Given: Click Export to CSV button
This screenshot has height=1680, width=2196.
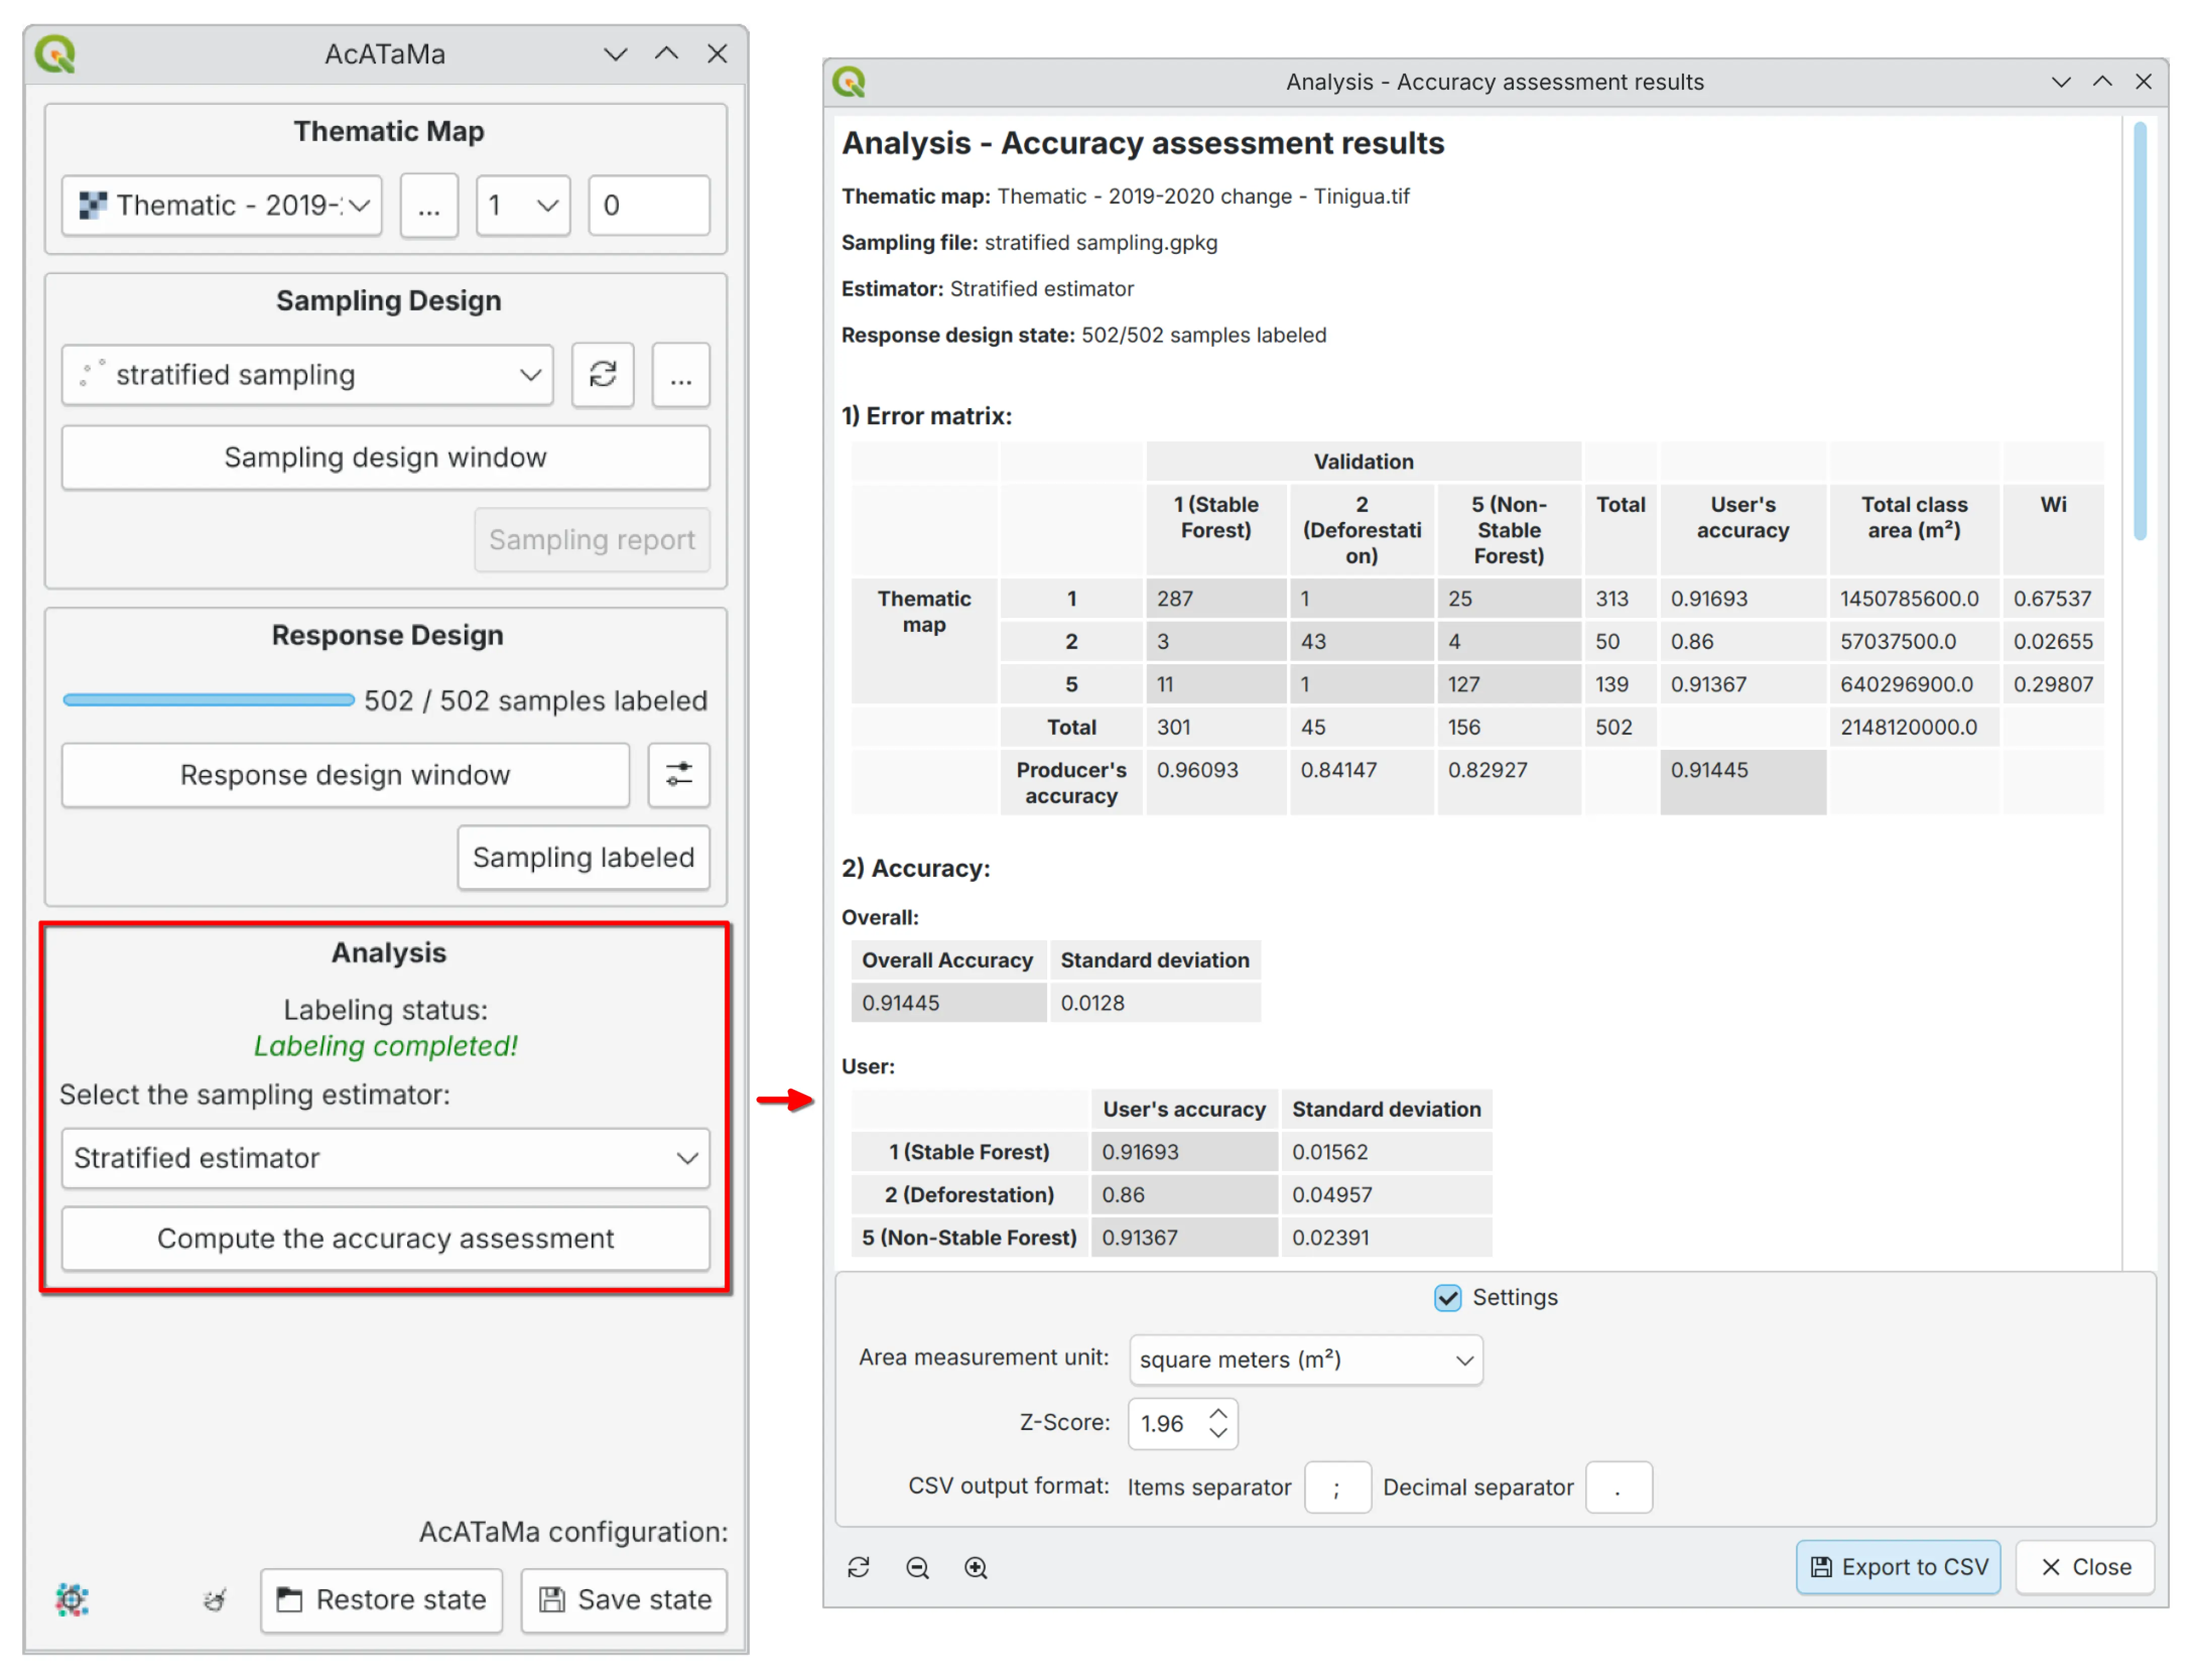Looking at the screenshot, I should (x=1897, y=1566).
